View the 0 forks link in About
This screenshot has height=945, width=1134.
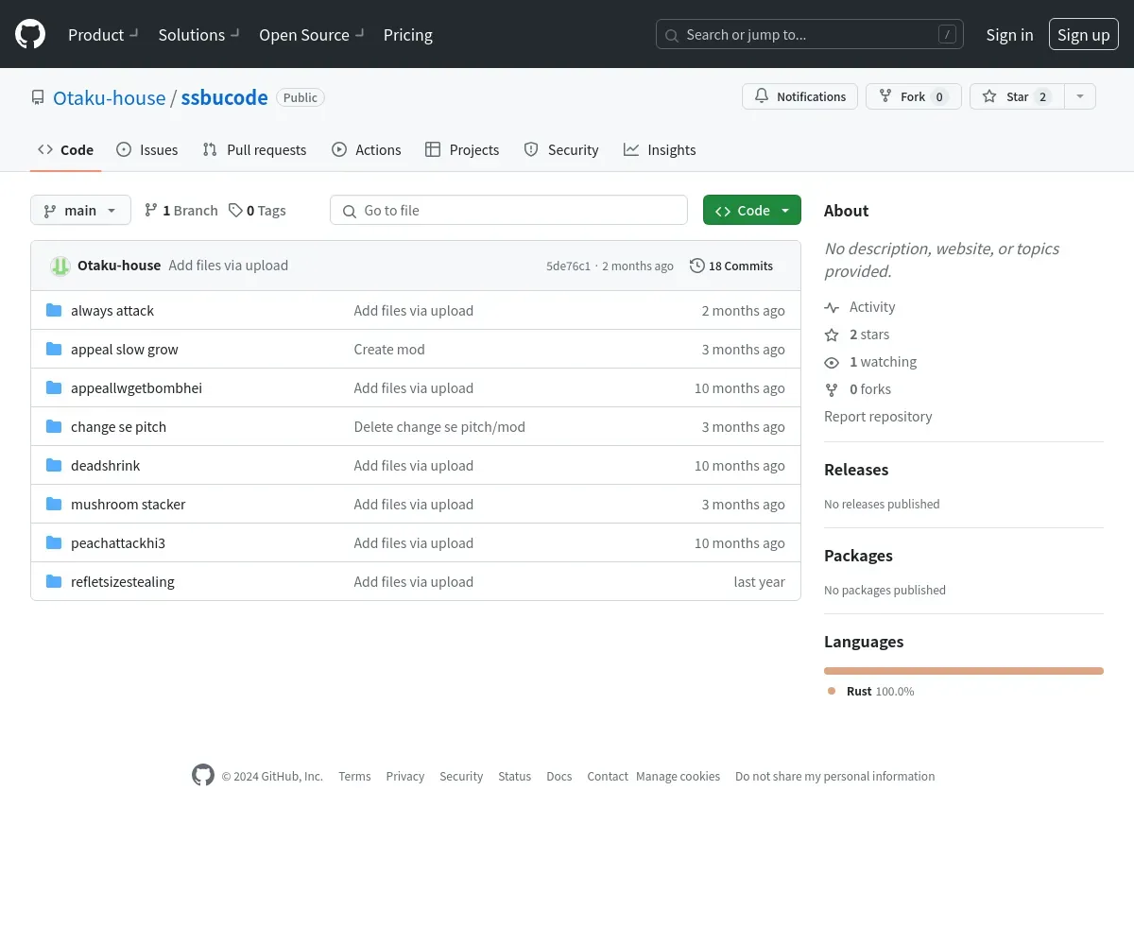click(x=857, y=388)
